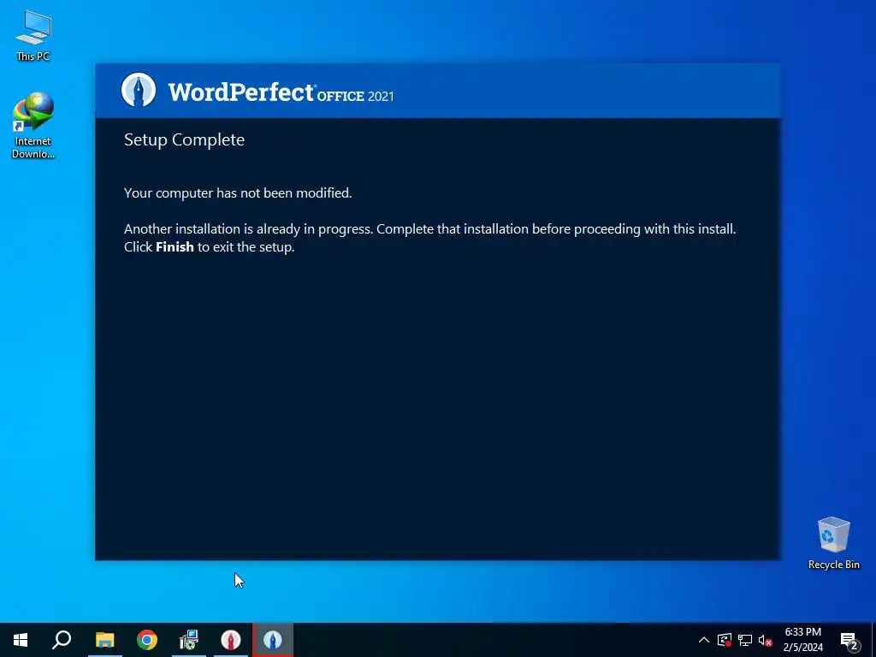The image size is (876, 657).
Task: Open the network status tray icon
Action: click(745, 640)
